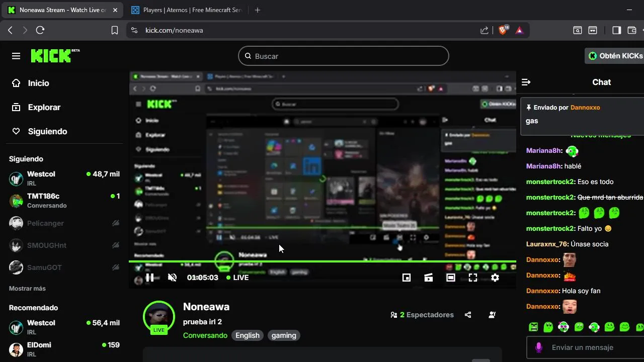Click the voice microphone icon in chat
Image resolution: width=644 pixels, height=362 pixels.
(539, 347)
